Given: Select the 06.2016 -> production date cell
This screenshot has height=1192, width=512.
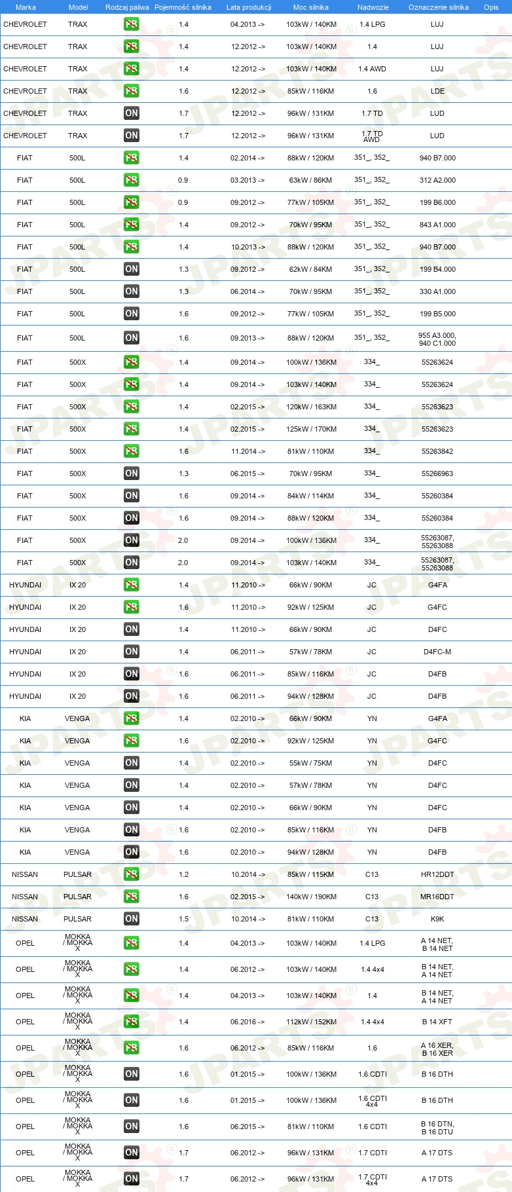Looking at the screenshot, I should click(x=247, y=1022).
